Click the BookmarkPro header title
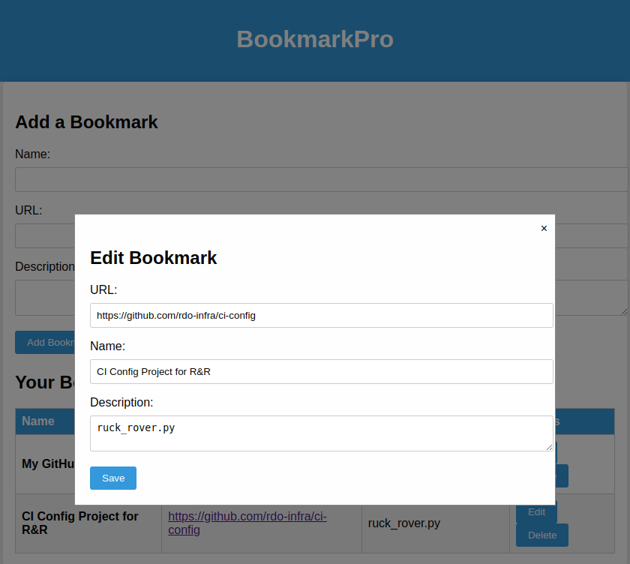Viewport: 630px width, 564px height. coord(314,39)
